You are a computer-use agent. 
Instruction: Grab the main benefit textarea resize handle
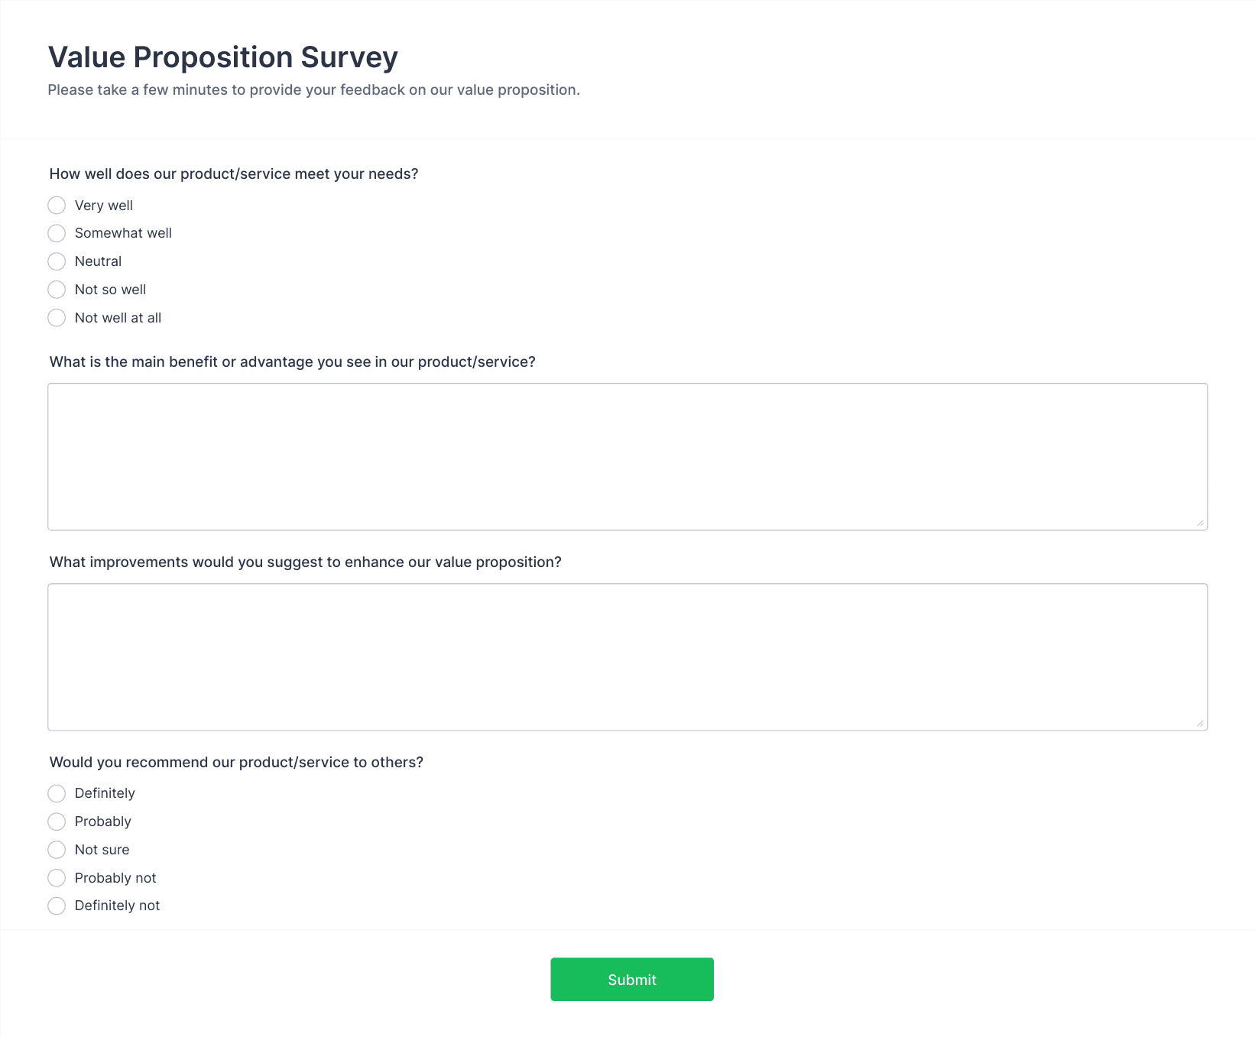pyautogui.click(x=1200, y=523)
